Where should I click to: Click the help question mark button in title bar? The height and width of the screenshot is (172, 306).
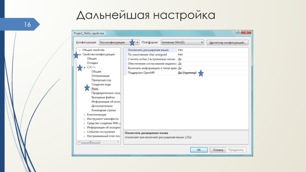pos(239,33)
